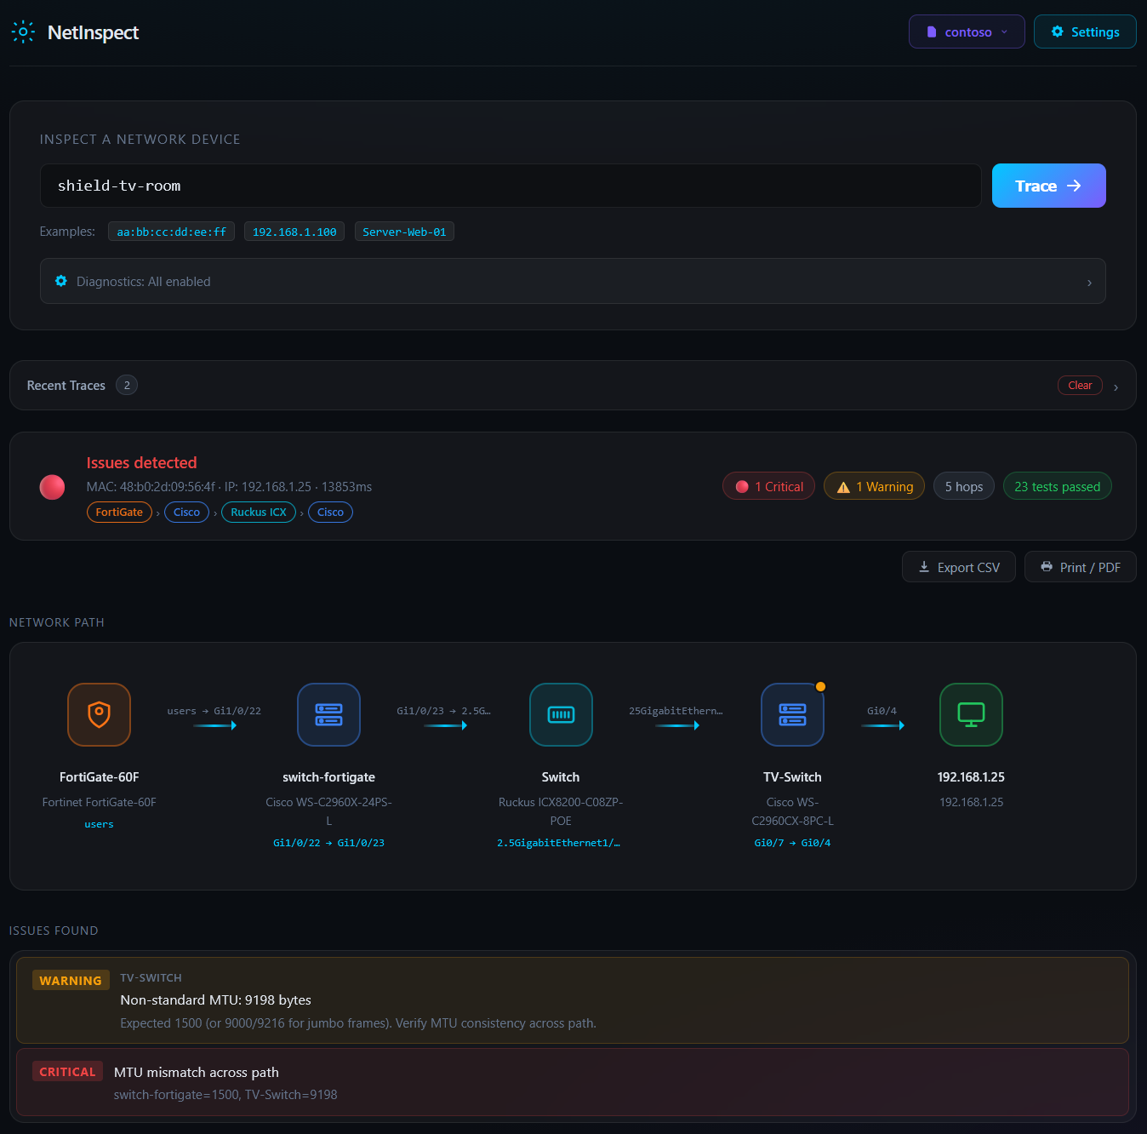Use example MAC aa:bb:cc:dd:ee:ff

click(171, 232)
